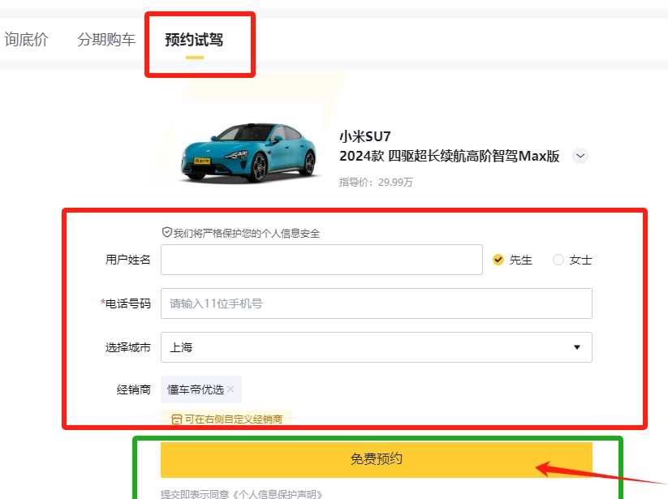
Task: Click the blue 小米SU7 car image
Action: coord(249,152)
